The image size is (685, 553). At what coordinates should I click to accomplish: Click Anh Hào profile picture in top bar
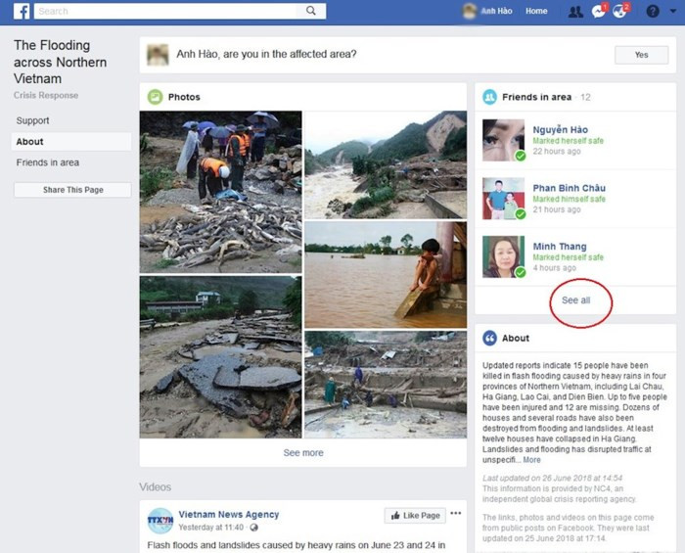[x=470, y=12]
